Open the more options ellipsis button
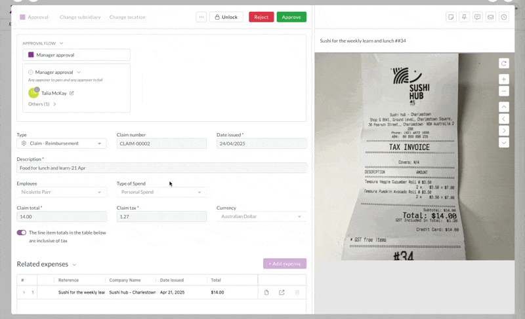The width and height of the screenshot is (525, 319). point(201,17)
